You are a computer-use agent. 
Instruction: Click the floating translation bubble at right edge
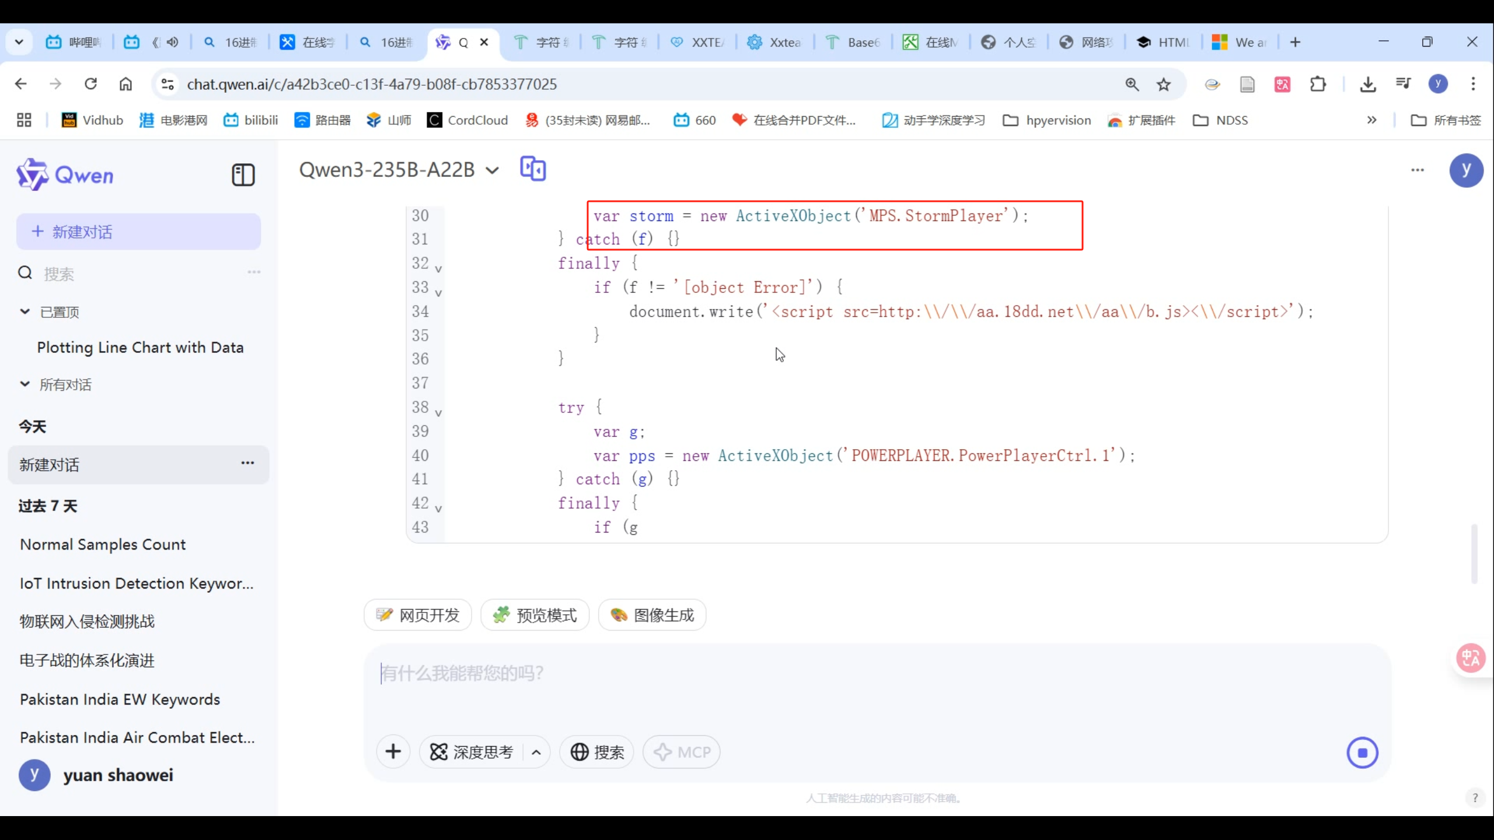1471,659
